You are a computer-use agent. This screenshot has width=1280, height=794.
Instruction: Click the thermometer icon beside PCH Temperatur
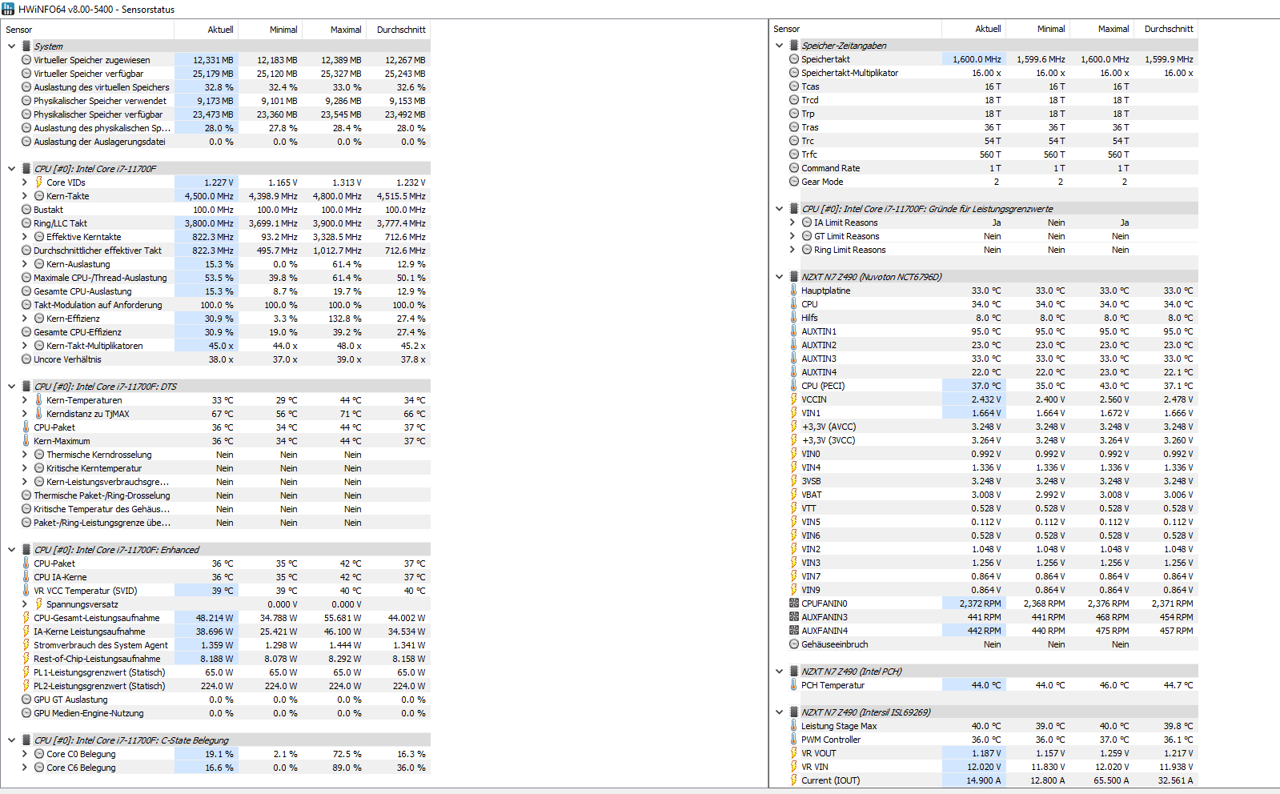[794, 685]
